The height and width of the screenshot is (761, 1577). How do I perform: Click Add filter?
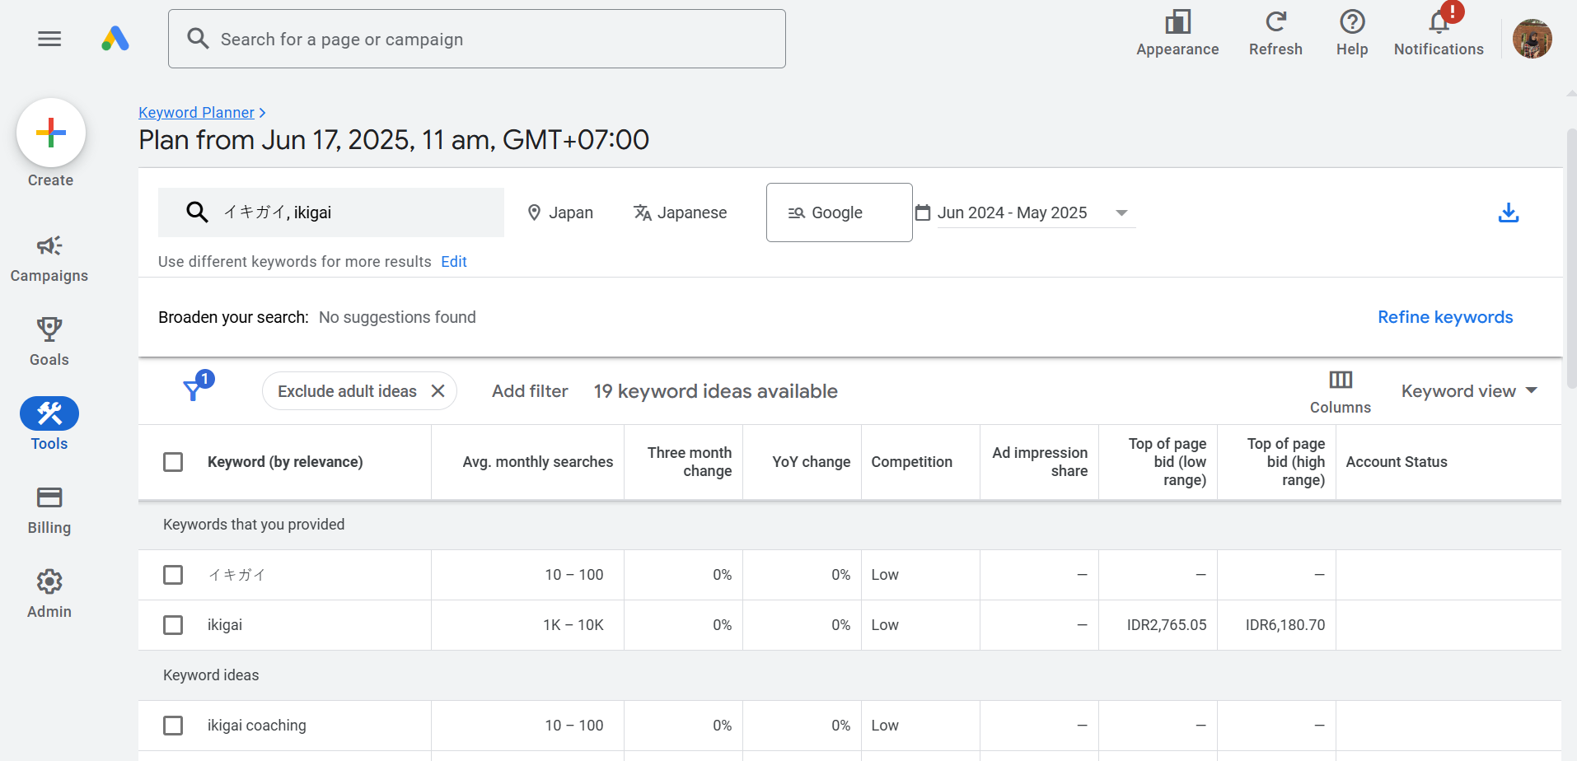530,391
